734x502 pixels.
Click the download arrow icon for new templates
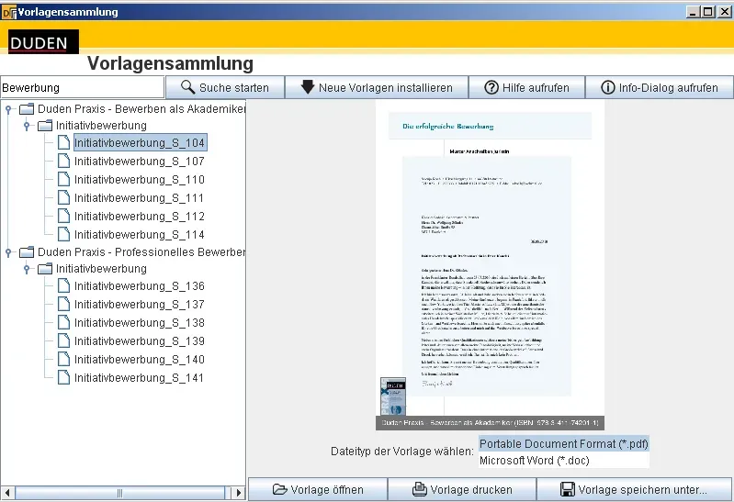click(x=308, y=87)
